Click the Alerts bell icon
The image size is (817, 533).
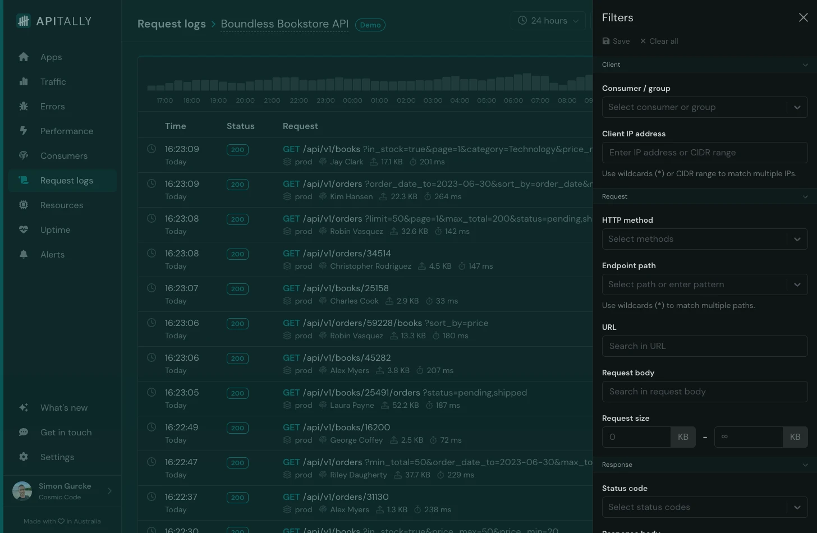pos(24,254)
